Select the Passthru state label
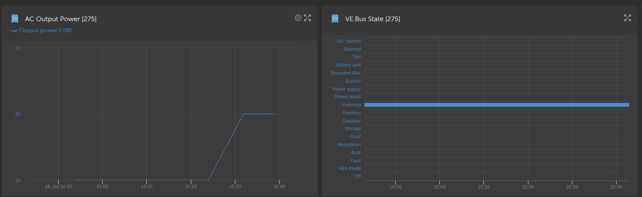The width and height of the screenshot is (642, 197). [352, 113]
